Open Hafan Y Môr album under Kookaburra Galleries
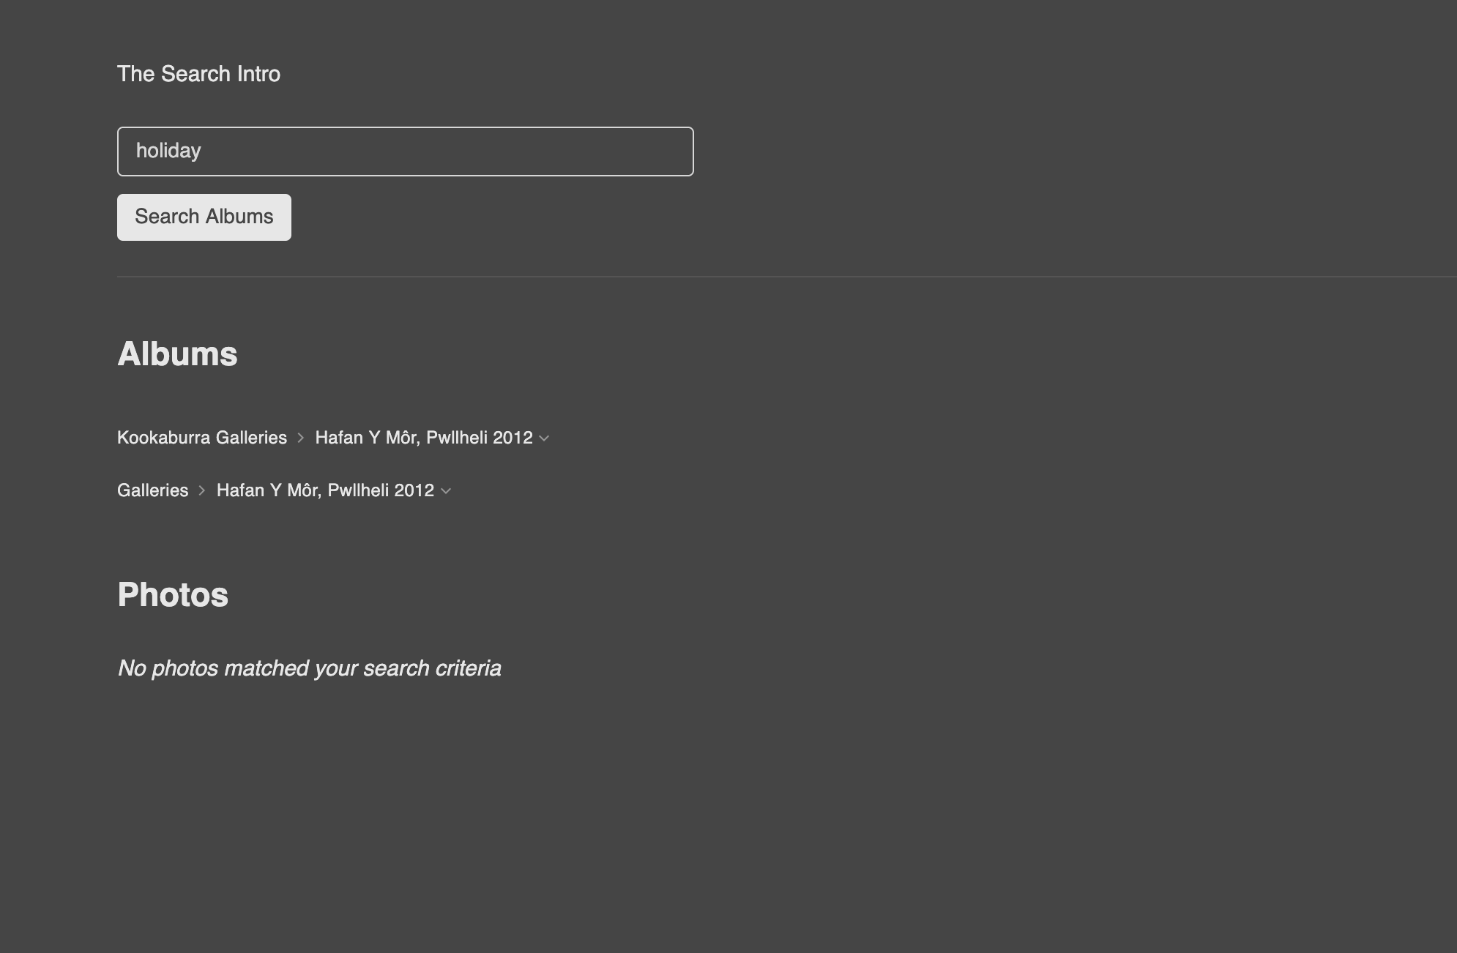The image size is (1457, 953). (x=424, y=438)
